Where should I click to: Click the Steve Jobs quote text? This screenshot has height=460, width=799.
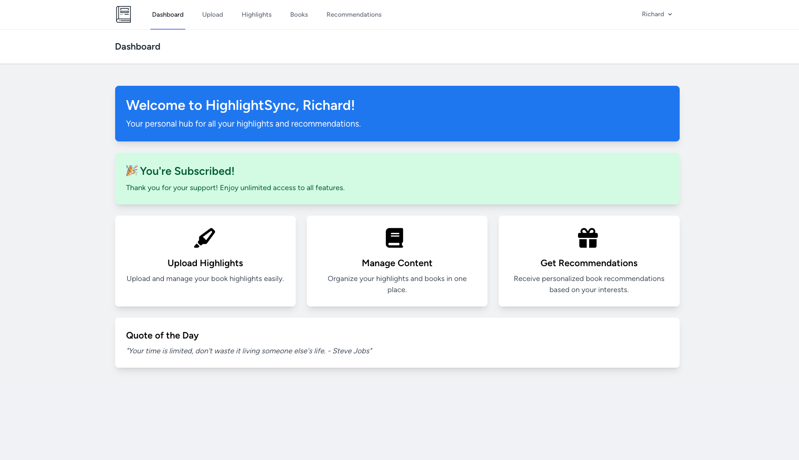[249, 351]
